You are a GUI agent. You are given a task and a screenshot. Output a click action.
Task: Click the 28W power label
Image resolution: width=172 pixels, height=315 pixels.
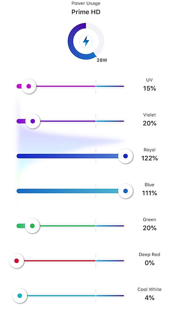(102, 60)
